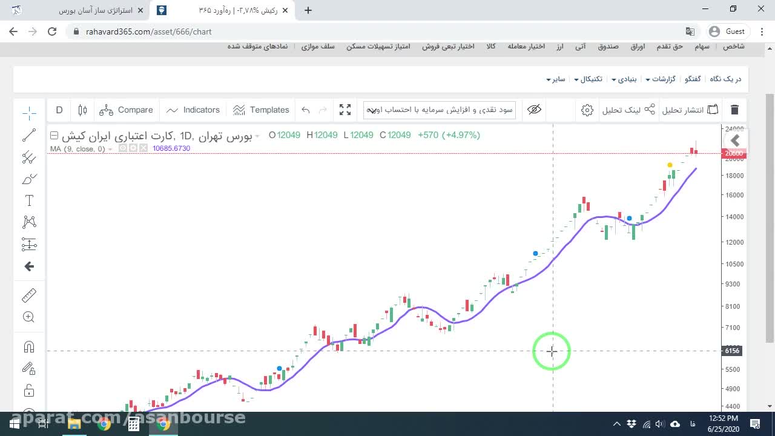Screen dimensions: 775x436
Task: Click the Google Translate icon in address bar
Action: [x=690, y=31]
